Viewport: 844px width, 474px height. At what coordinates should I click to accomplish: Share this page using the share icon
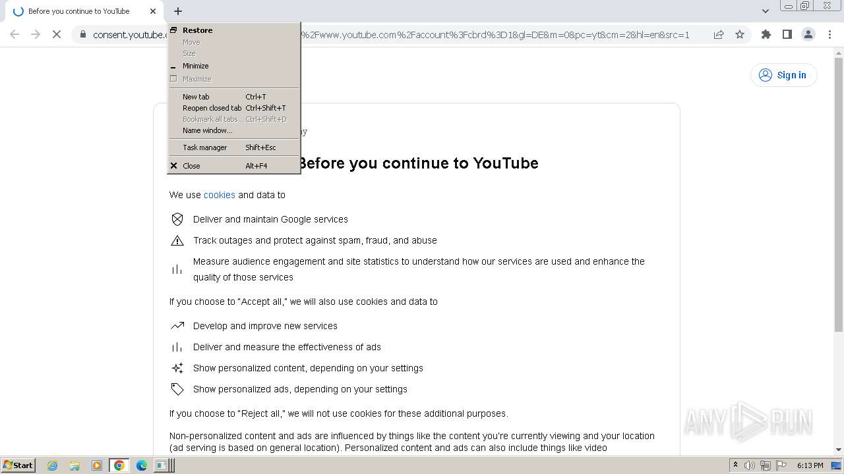pos(719,34)
